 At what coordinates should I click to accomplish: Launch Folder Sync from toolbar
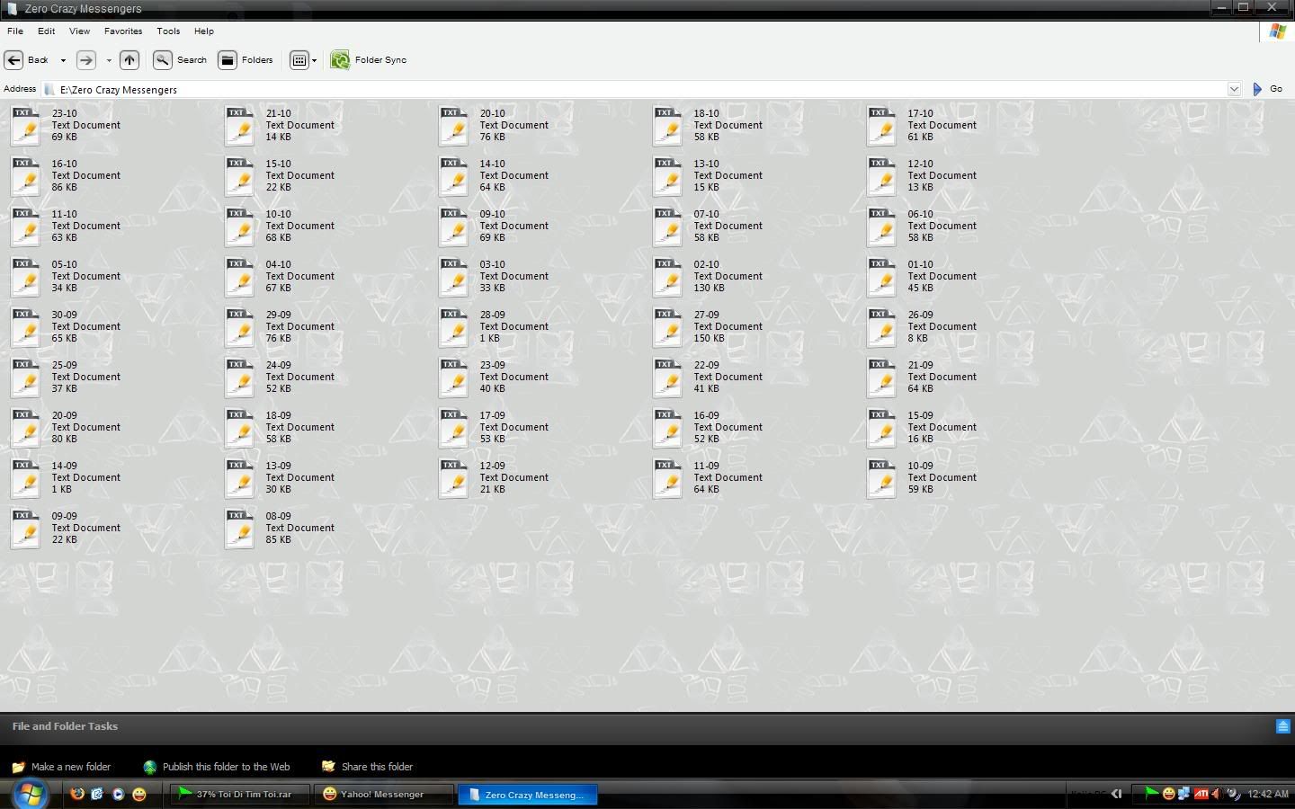[x=369, y=60]
